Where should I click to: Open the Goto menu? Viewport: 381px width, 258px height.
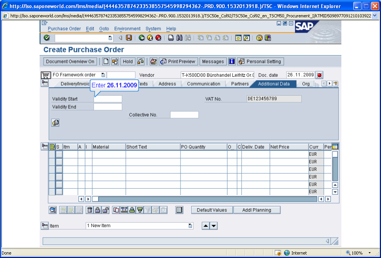click(x=104, y=29)
